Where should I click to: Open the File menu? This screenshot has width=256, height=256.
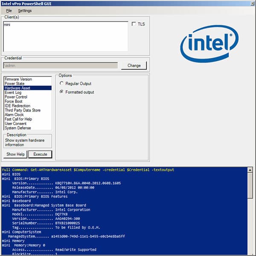(x=9, y=11)
